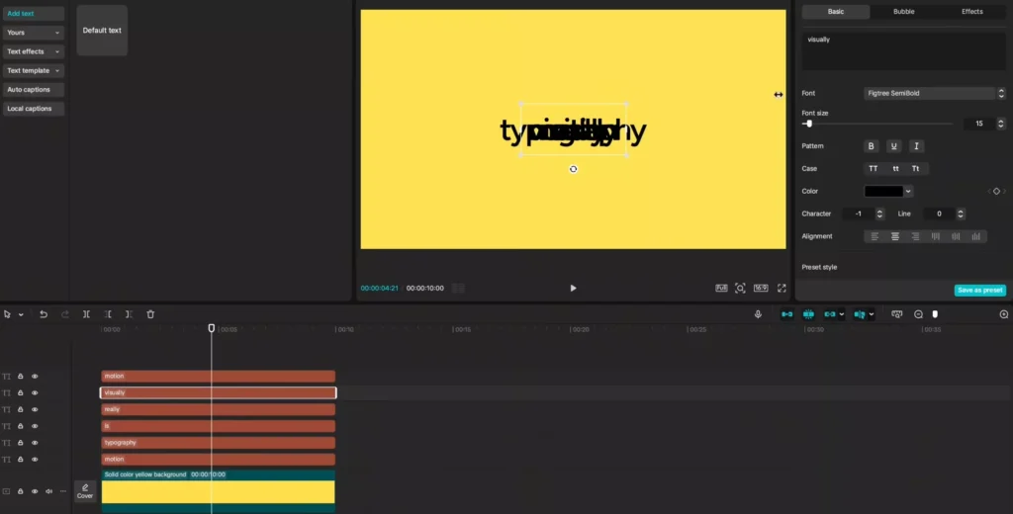This screenshot has height=514, width=1013.
Task: Edit the video Cover
Action: pos(85,491)
